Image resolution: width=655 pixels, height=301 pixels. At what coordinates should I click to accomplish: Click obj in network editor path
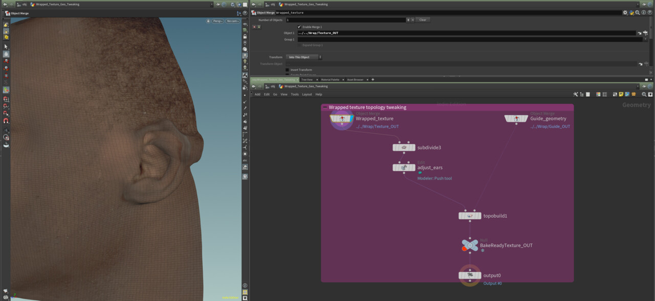pos(273,86)
